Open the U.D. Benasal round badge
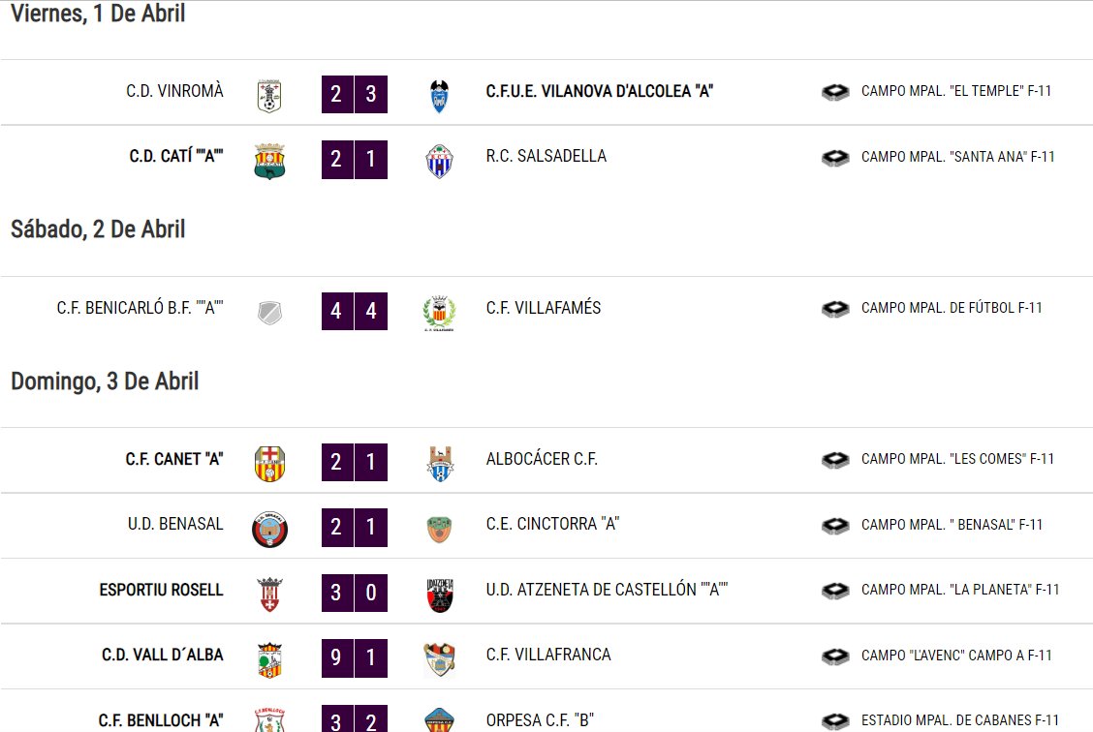The width and height of the screenshot is (1093, 732). point(269,530)
